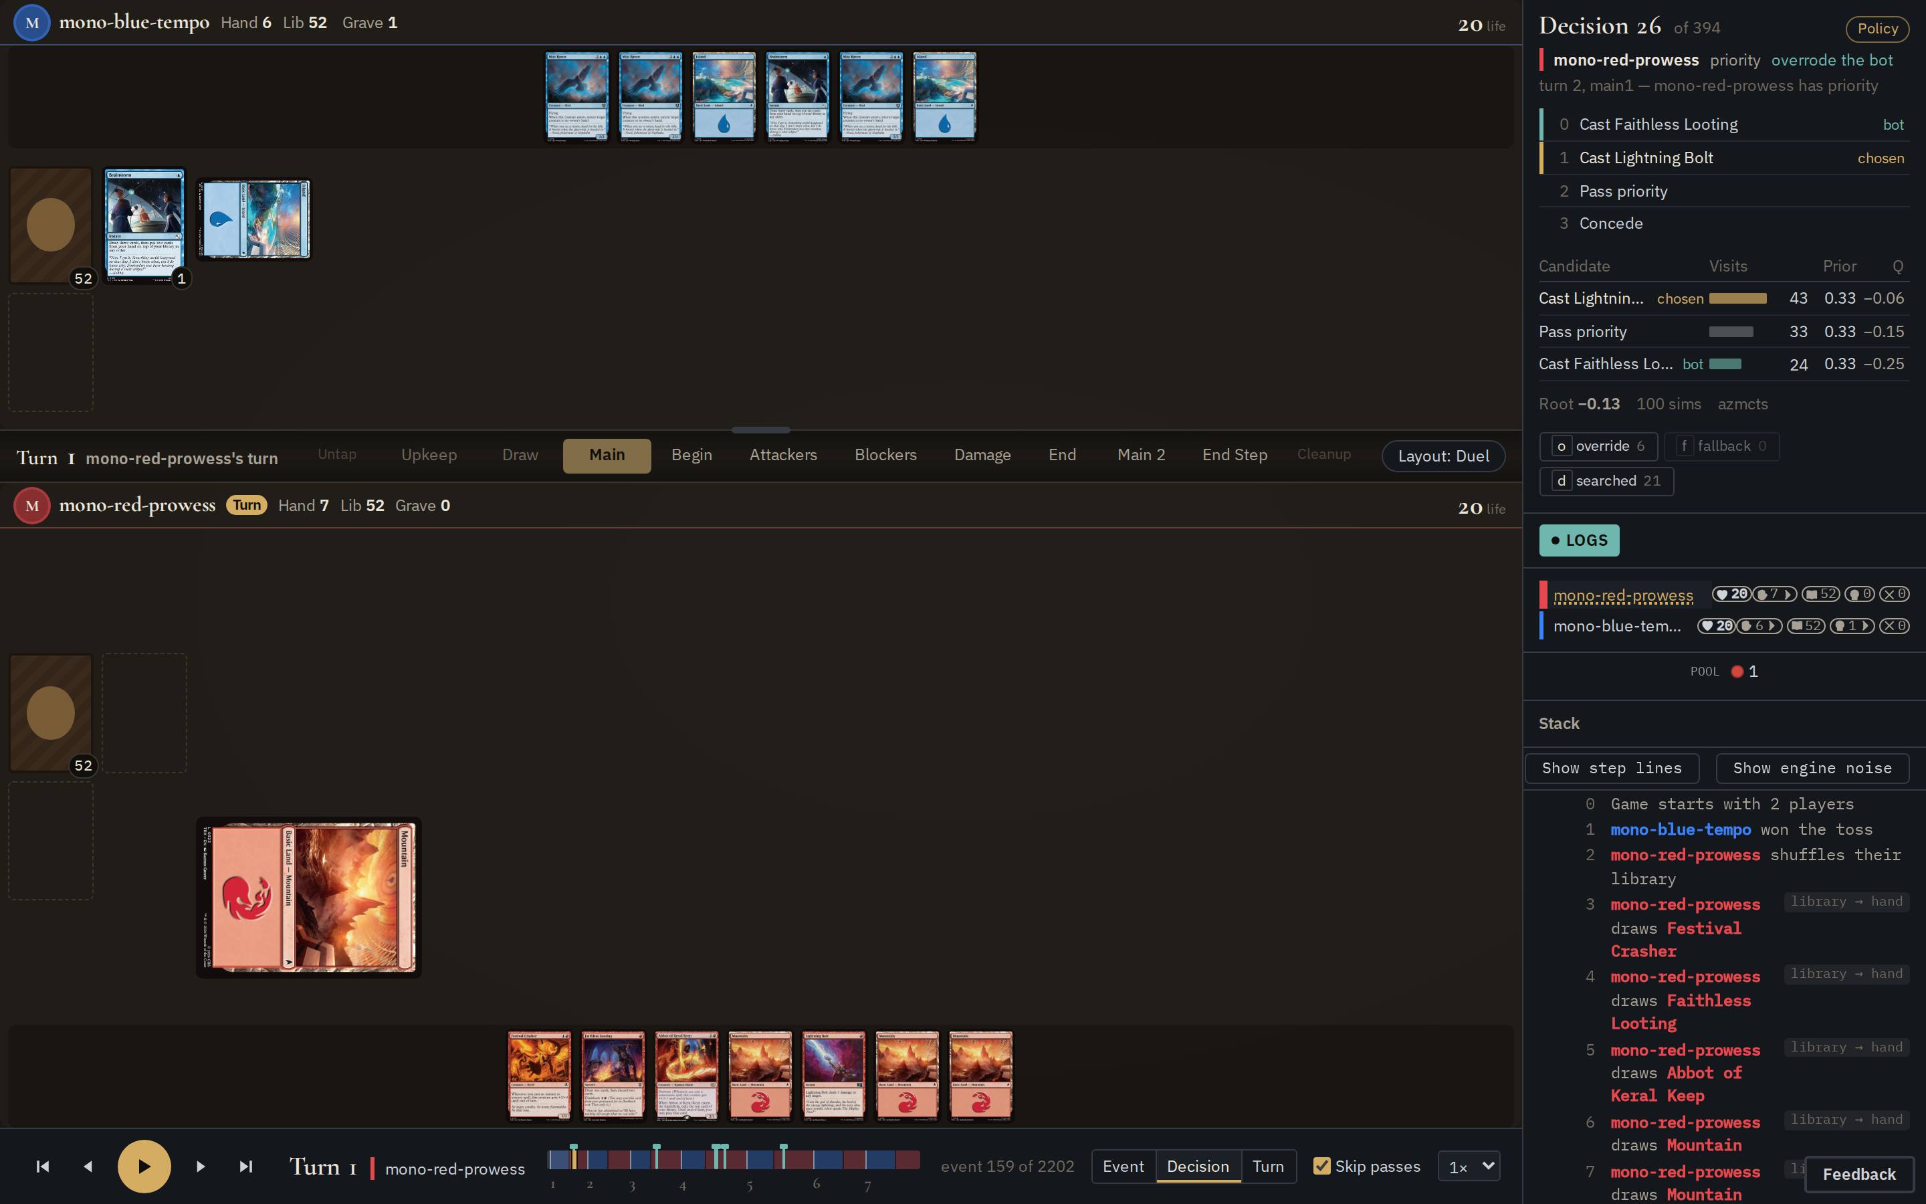Toggle the Layout: Duel button

click(x=1443, y=456)
